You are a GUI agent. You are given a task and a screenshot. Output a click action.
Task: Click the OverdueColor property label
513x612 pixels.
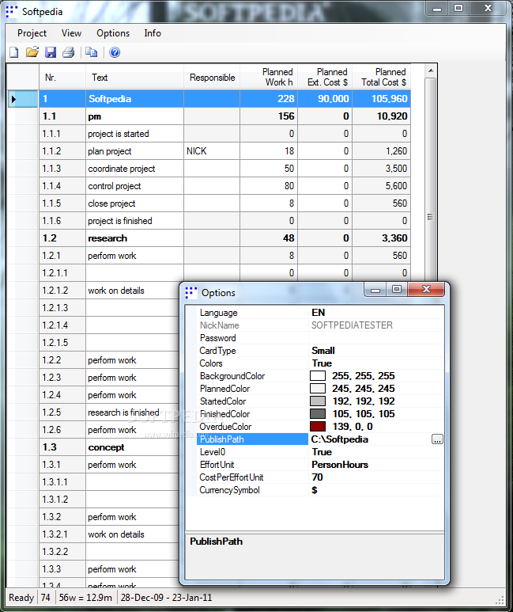226,427
